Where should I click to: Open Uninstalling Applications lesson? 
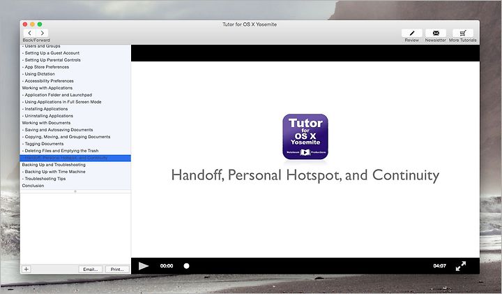(x=75, y=116)
